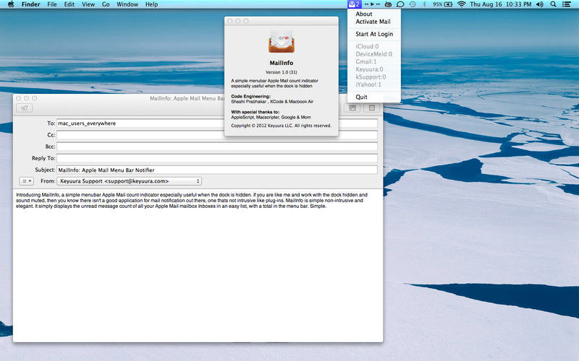Click the controller-shaped menu bar icon

point(388,4)
